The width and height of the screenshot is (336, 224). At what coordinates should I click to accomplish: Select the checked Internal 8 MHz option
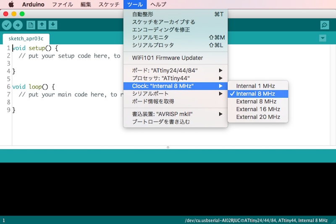pos(258,93)
